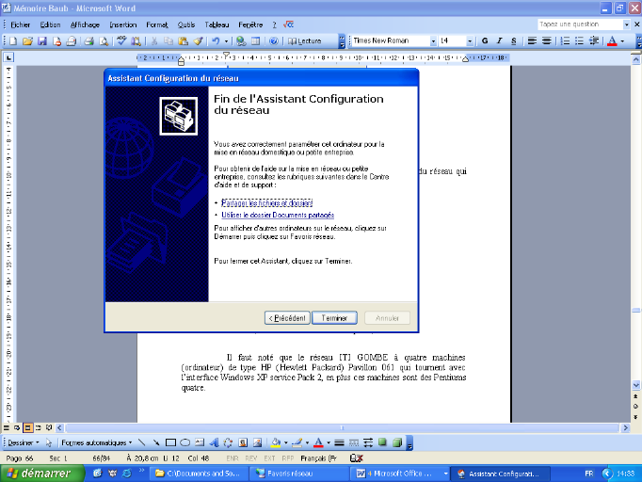Open Print Preview magnifier icon
642x482 pixels.
pos(104,41)
